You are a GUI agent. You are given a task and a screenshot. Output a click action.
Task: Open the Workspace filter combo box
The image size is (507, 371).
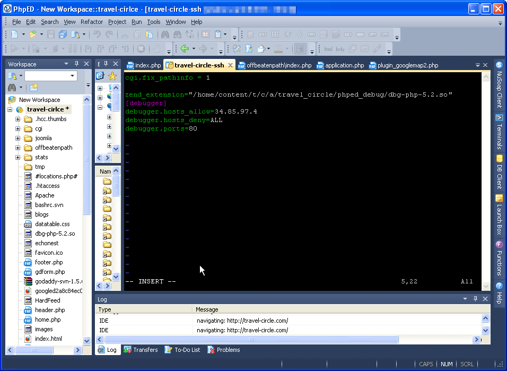[73, 76]
